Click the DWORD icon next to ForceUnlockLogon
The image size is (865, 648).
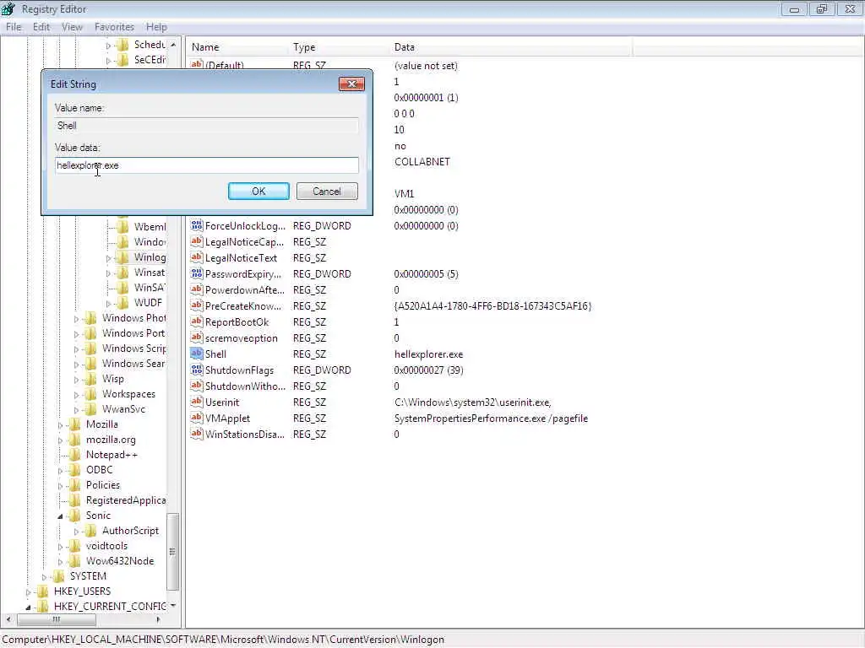click(196, 225)
